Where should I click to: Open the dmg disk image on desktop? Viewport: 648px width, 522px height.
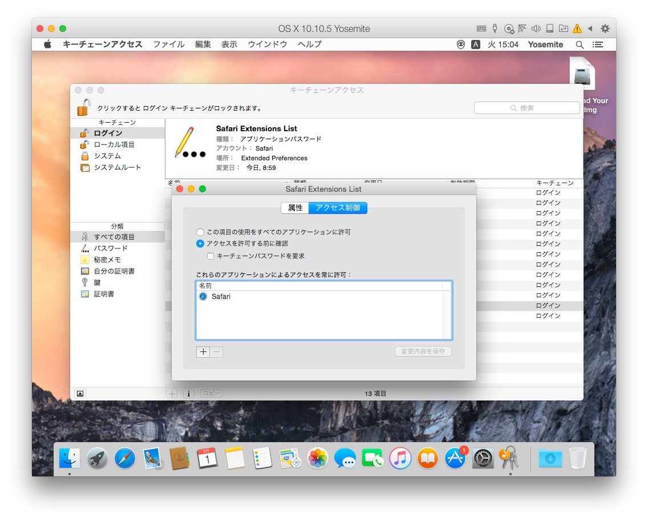582,73
